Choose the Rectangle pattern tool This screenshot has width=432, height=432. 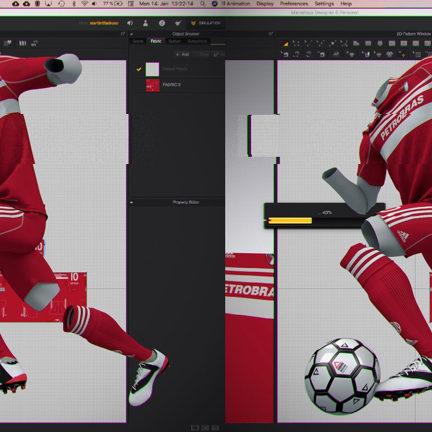[x=368, y=43]
